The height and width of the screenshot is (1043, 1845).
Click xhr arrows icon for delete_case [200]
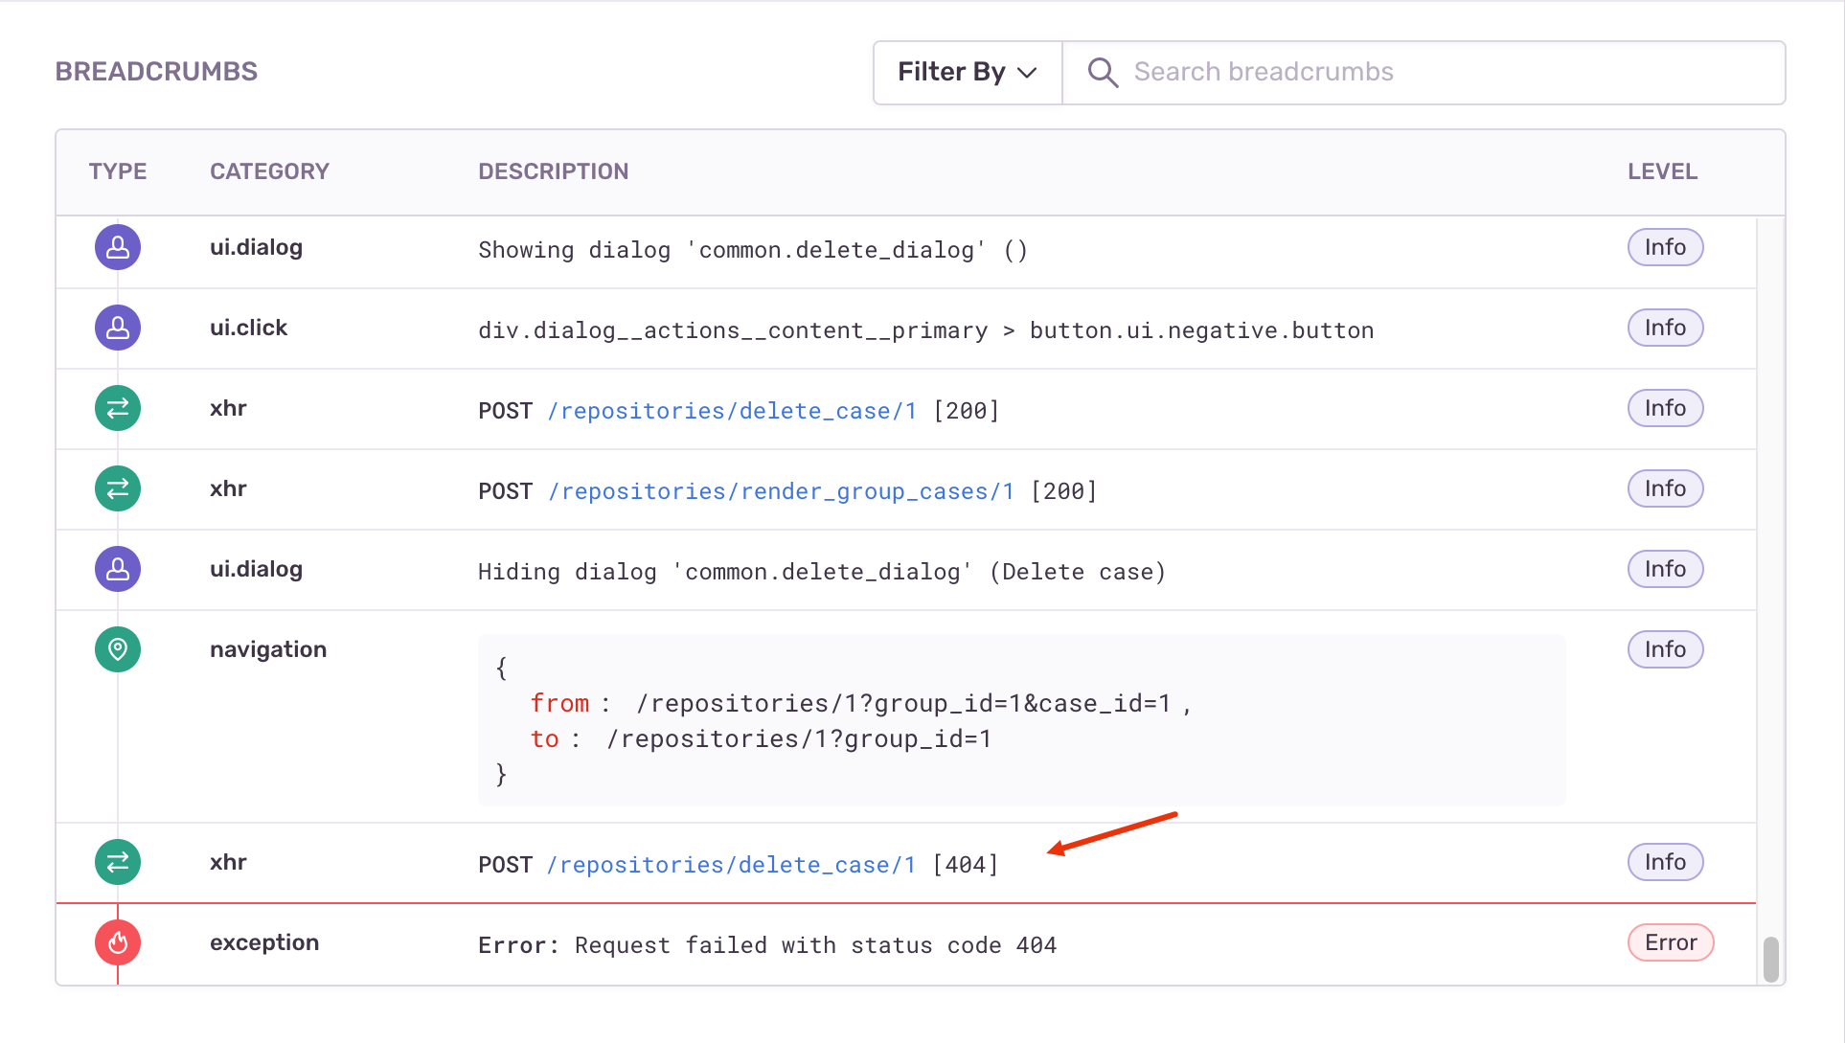pos(118,409)
